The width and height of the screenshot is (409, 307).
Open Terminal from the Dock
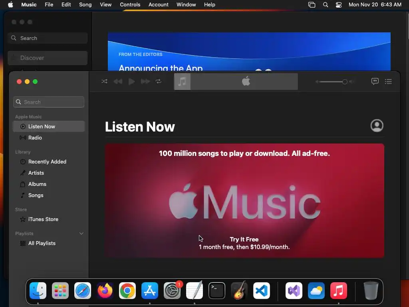coord(217,291)
